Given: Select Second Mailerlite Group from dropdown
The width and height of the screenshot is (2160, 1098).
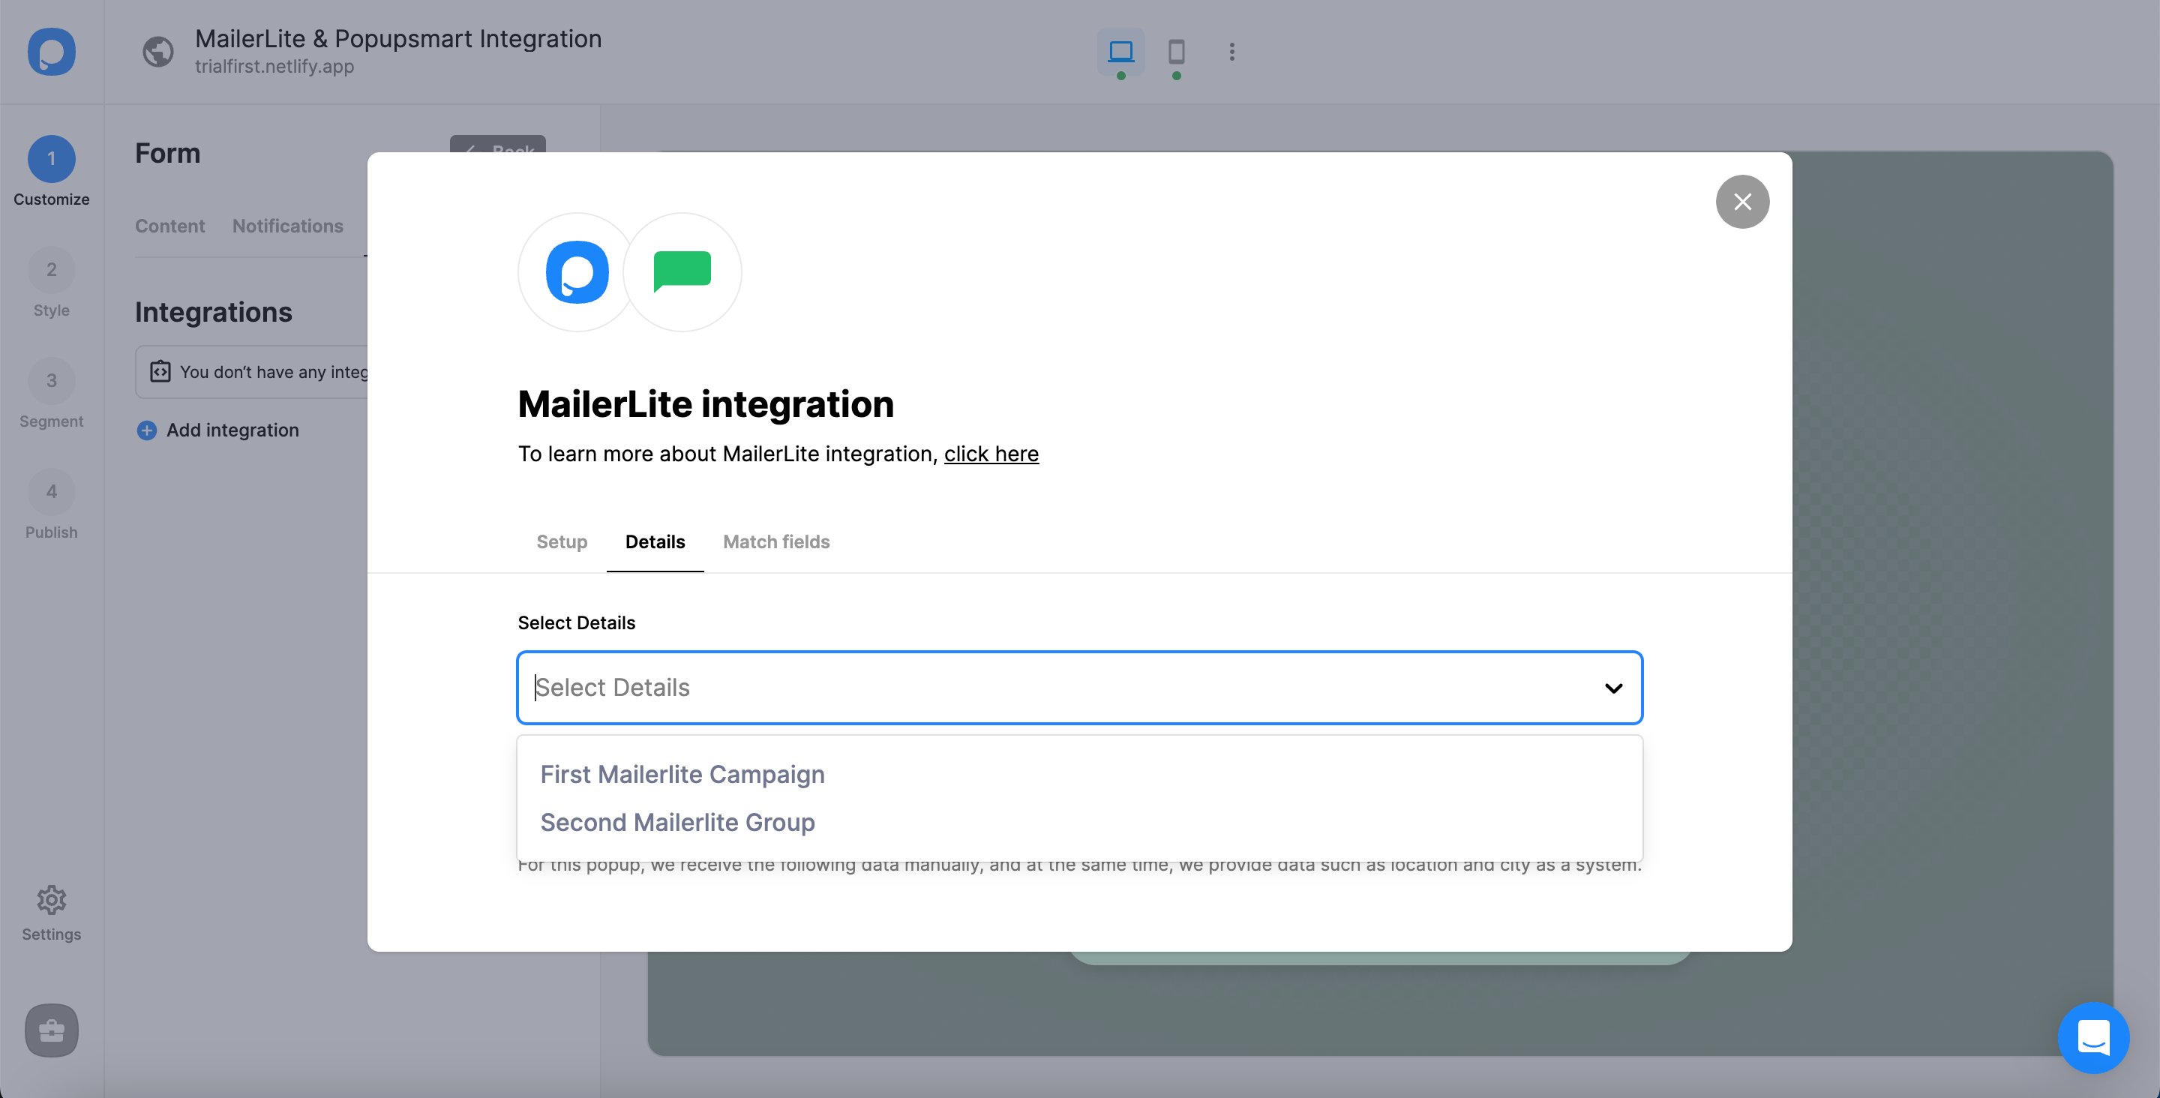Looking at the screenshot, I should [x=677, y=822].
